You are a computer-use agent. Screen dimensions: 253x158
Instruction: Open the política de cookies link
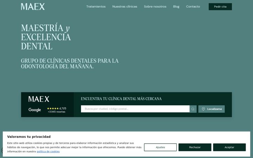click(x=48, y=151)
